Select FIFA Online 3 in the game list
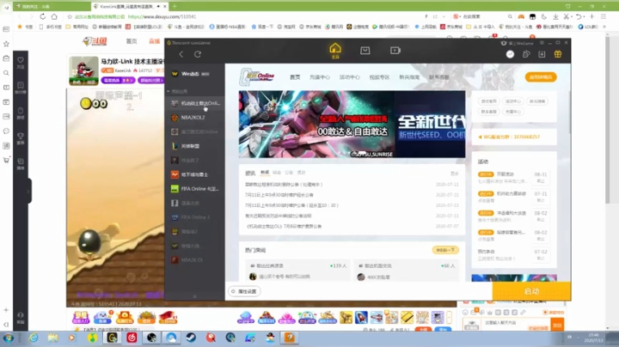The image size is (619, 347). [194, 217]
